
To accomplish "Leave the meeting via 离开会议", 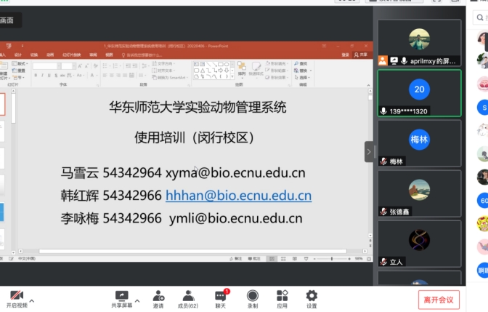I will [x=439, y=300].
